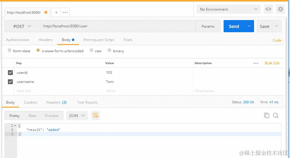This screenshot has height=158, width=290.
Task: Switch to request Headers tab
Action: 45,40
